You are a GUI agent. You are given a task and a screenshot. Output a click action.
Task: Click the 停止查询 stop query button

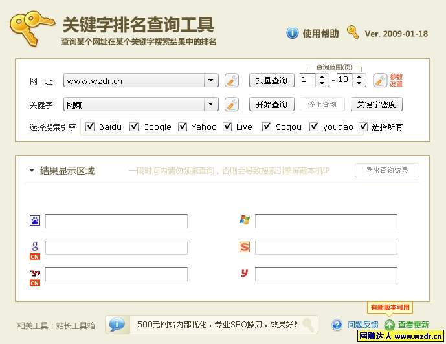tap(322, 104)
